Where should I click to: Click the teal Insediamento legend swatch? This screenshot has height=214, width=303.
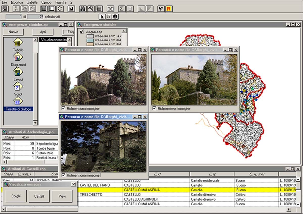tap(90, 40)
